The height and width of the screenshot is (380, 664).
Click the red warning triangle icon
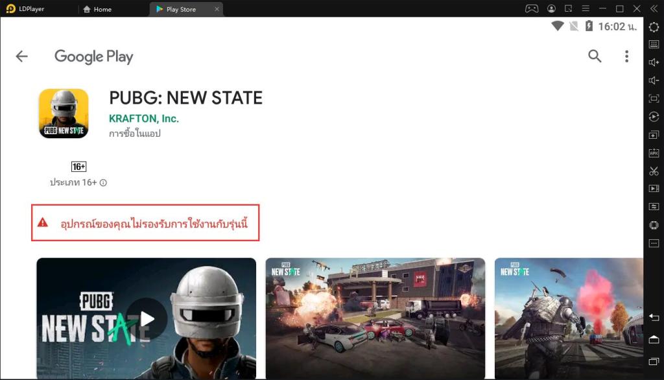(x=43, y=222)
